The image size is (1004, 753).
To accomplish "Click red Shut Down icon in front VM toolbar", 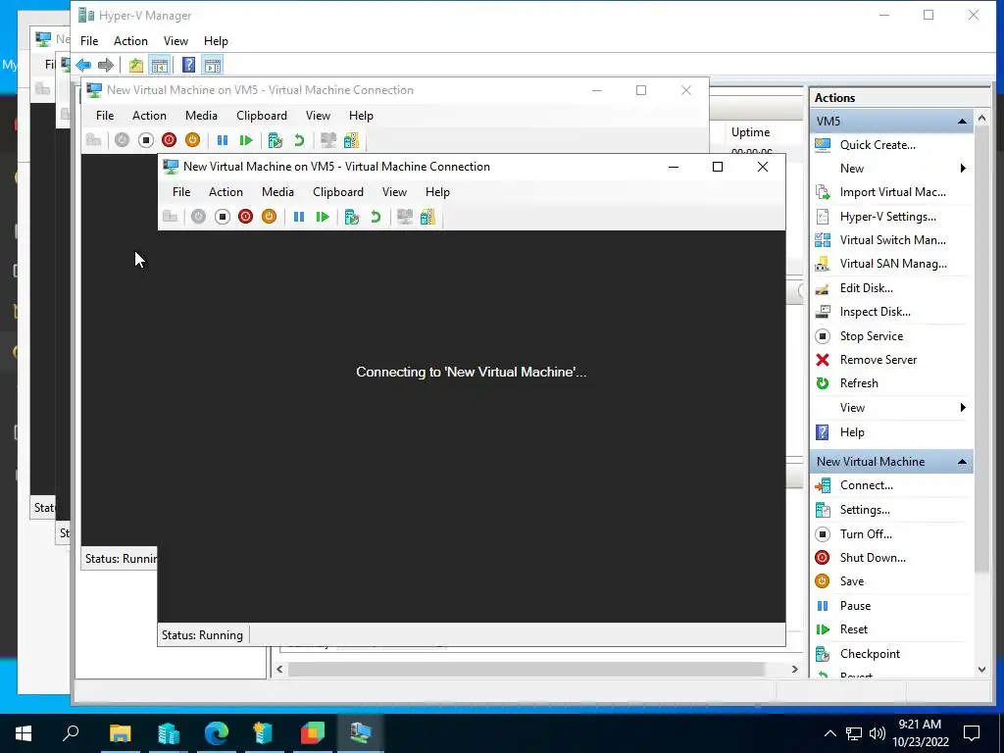I will (x=245, y=217).
